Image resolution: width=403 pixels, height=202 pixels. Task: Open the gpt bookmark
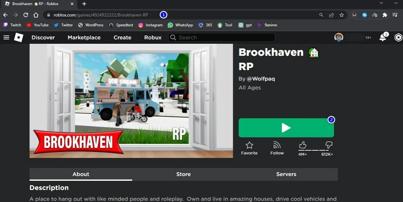tap(245, 25)
